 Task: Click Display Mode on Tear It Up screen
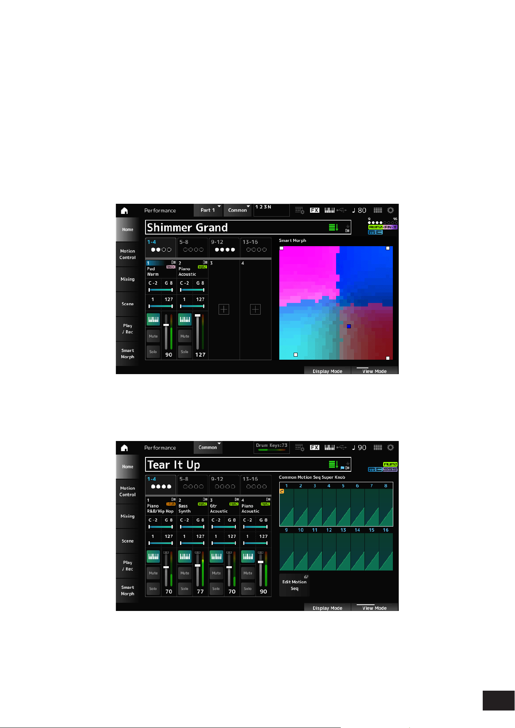[x=328, y=607]
